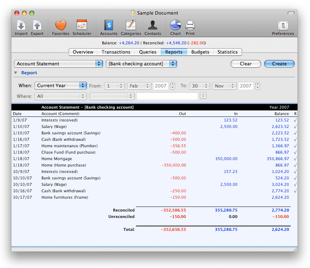Viewport: 310px width, 268px height.
Task: Collapse the Report disclosure triangle
Action: (16, 73)
